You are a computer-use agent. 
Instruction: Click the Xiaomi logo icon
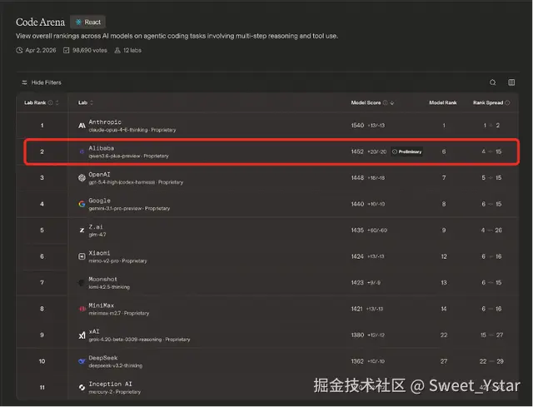pos(82,256)
